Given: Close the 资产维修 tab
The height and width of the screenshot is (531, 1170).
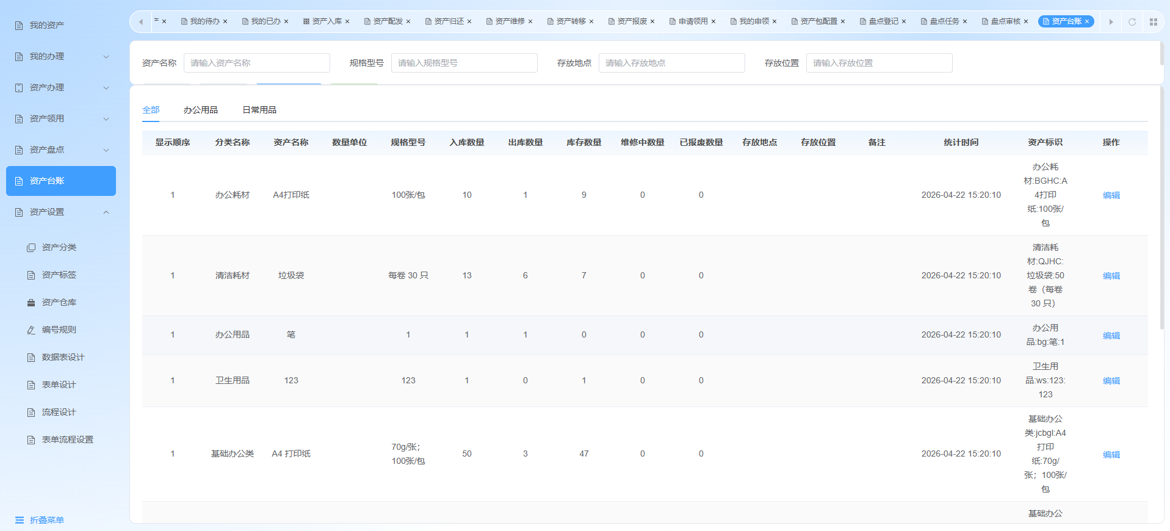Looking at the screenshot, I should click(x=530, y=21).
